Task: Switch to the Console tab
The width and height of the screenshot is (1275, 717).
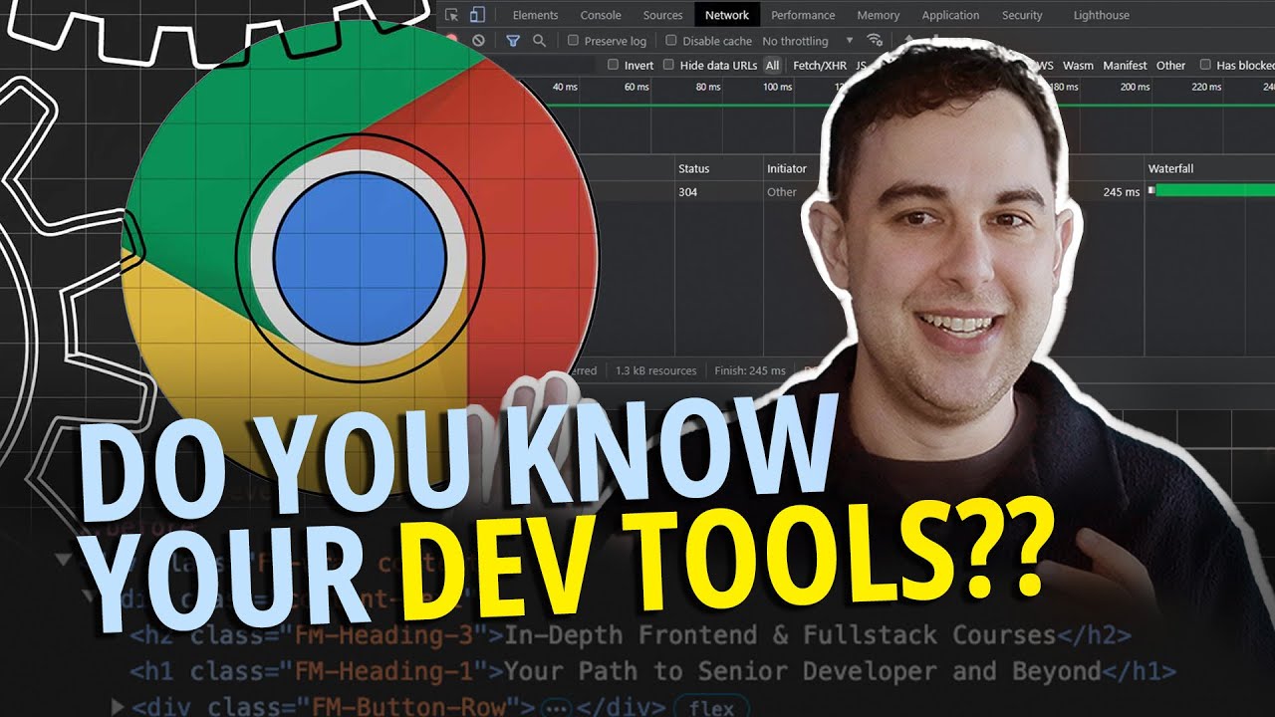Action: click(601, 15)
